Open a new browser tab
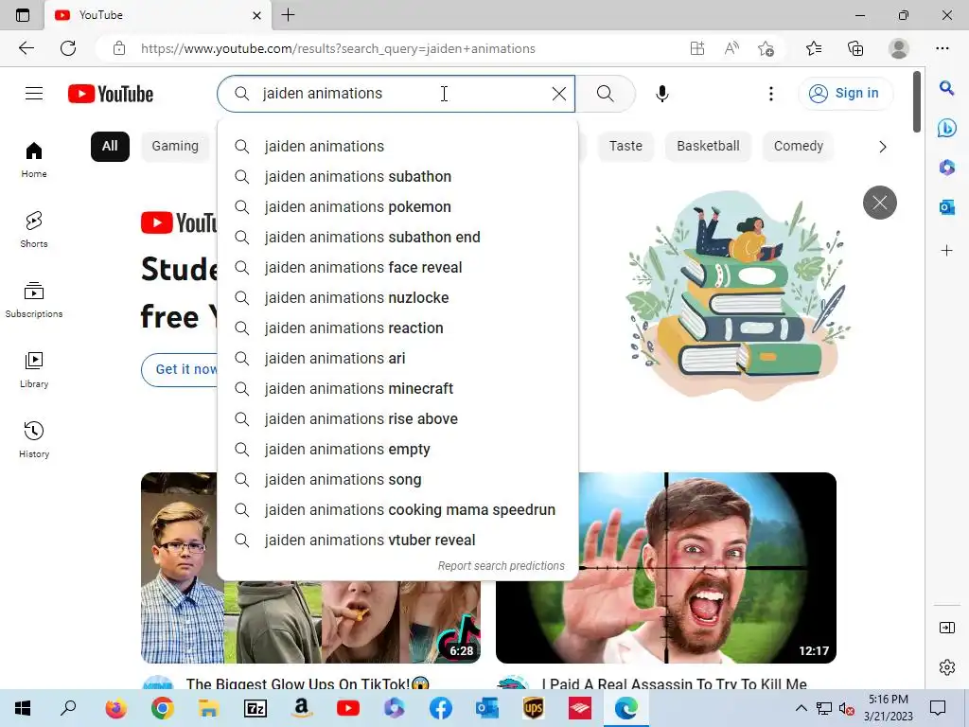 288,15
